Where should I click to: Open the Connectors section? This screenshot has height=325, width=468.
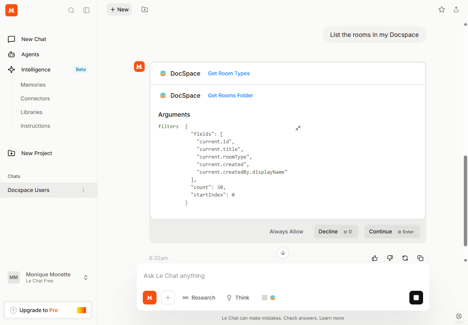point(35,98)
